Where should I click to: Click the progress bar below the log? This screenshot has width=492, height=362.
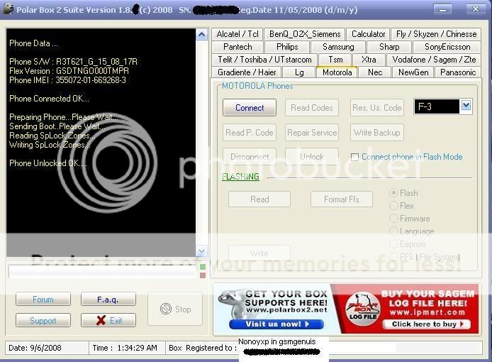click(x=102, y=271)
